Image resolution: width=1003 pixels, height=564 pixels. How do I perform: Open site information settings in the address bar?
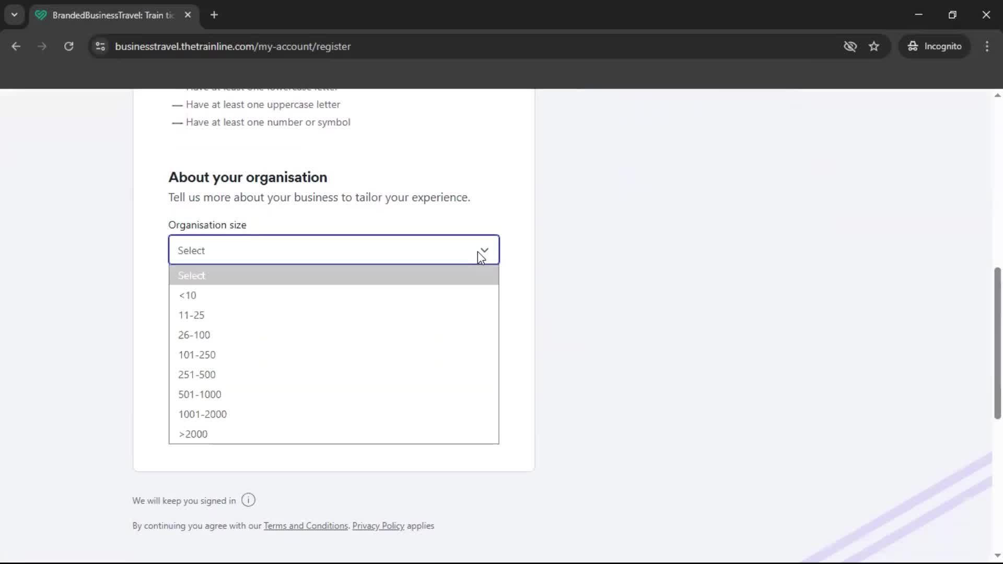[100, 46]
